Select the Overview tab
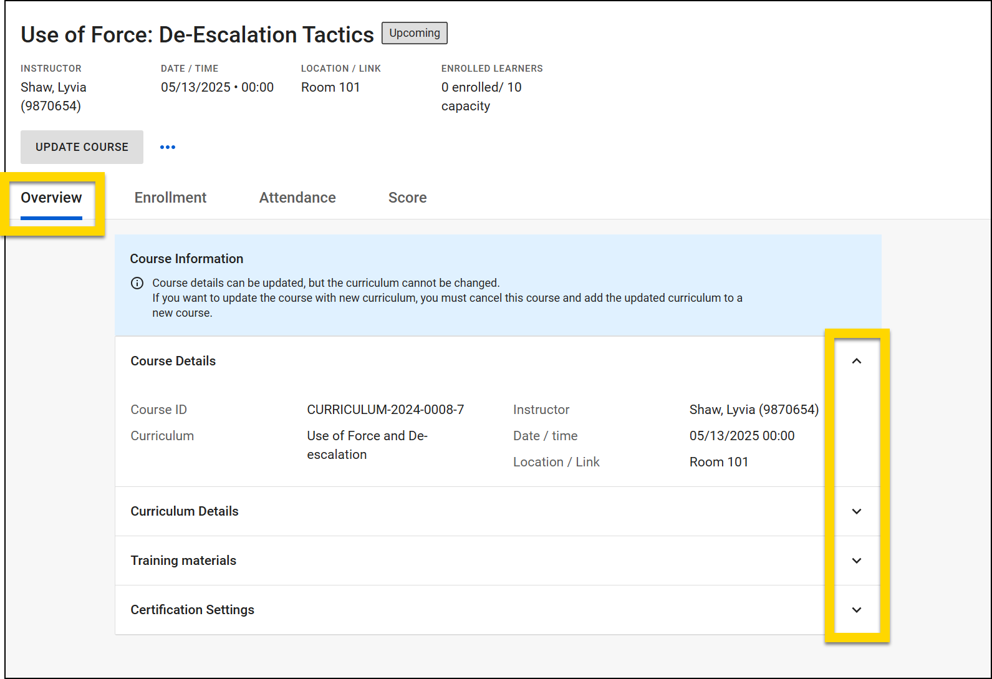 tap(51, 198)
